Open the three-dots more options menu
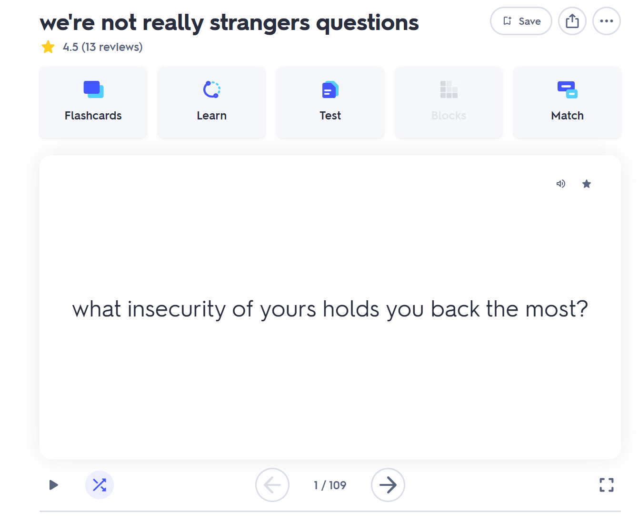This screenshot has width=639, height=523. click(607, 21)
